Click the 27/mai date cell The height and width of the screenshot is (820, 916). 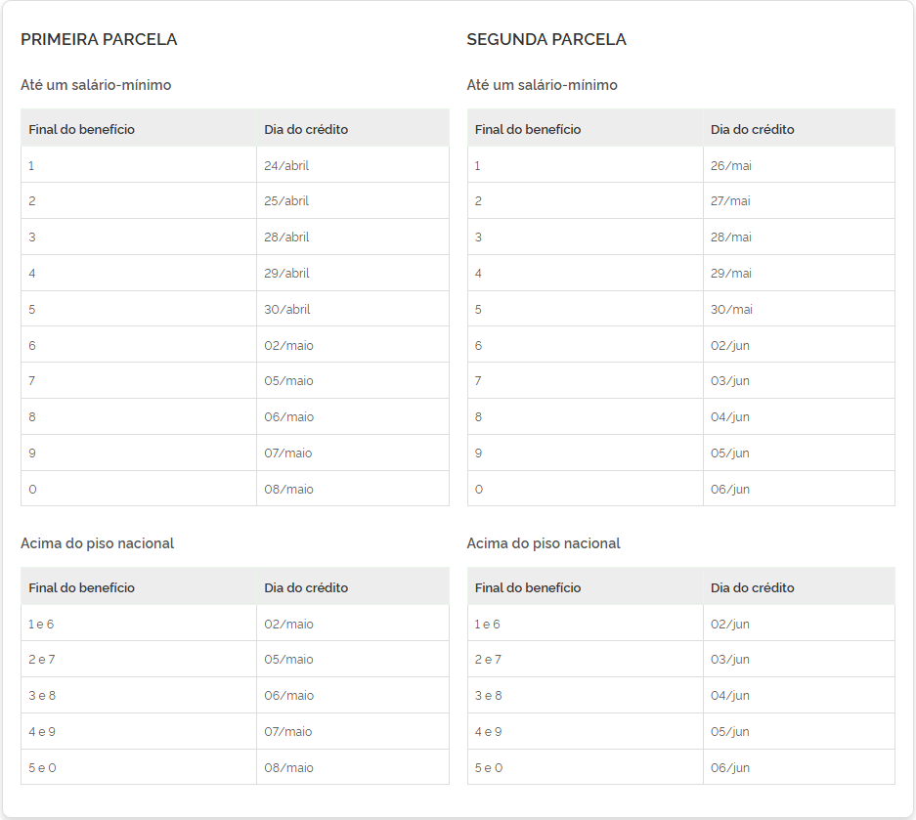pyautogui.click(x=730, y=201)
